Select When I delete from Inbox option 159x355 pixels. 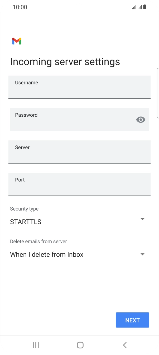tap(47, 254)
